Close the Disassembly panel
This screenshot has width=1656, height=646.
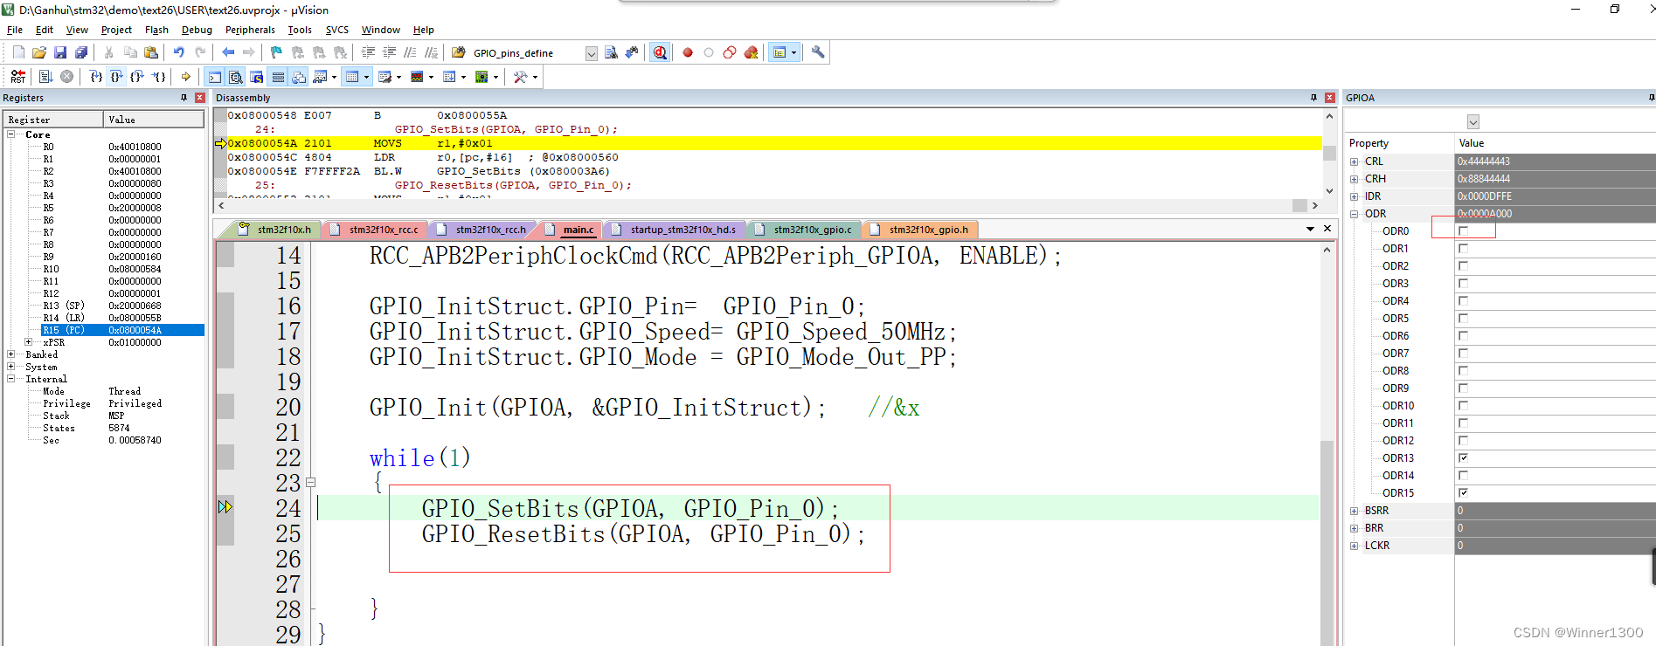pyautogui.click(x=1330, y=98)
